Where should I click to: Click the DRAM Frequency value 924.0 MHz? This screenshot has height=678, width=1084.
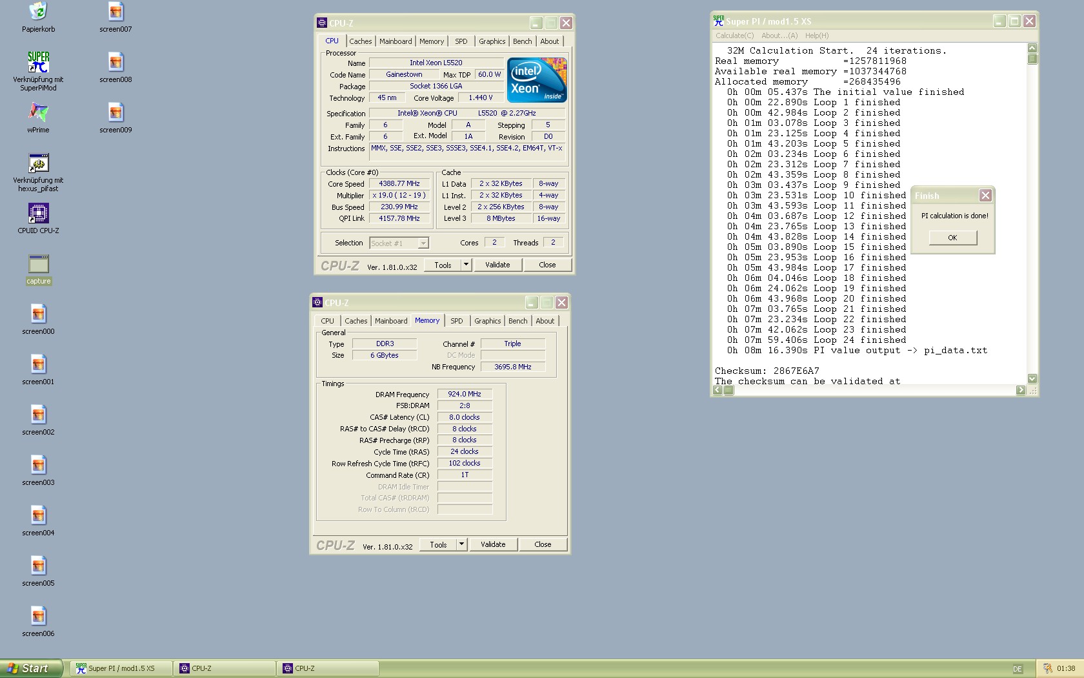click(465, 394)
